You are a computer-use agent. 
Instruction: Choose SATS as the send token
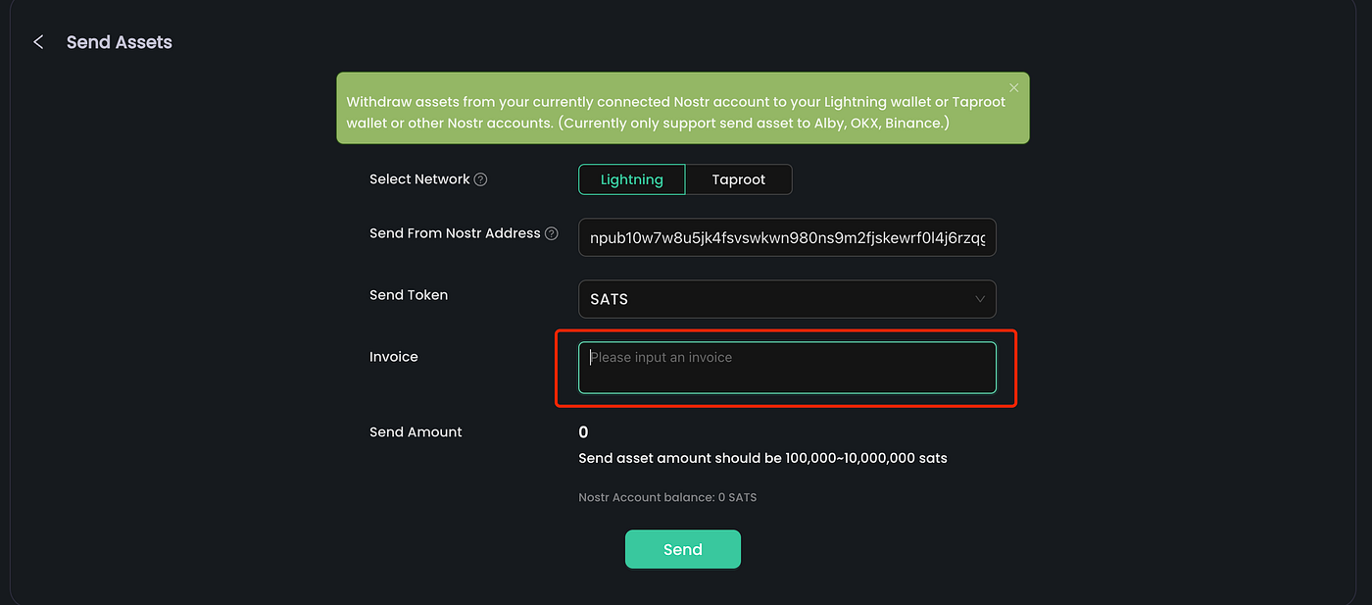[x=787, y=299]
